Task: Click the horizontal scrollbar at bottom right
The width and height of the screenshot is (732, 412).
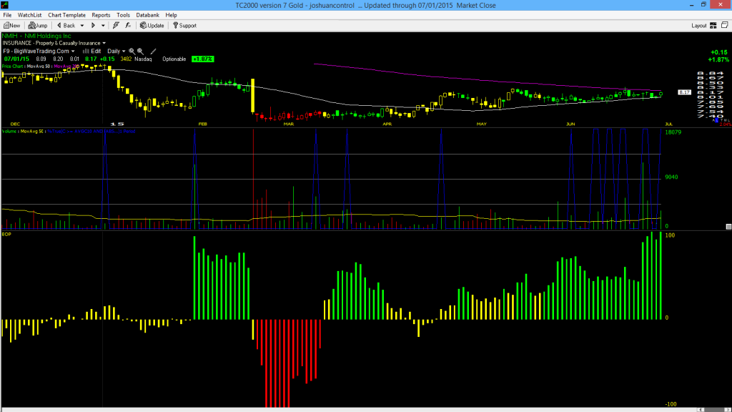Action: [x=714, y=410]
